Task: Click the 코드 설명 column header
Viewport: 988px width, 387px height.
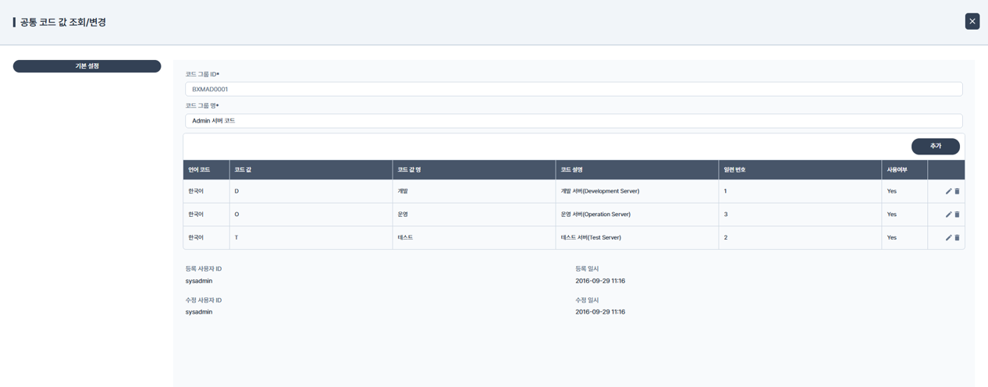Action: [637, 169]
